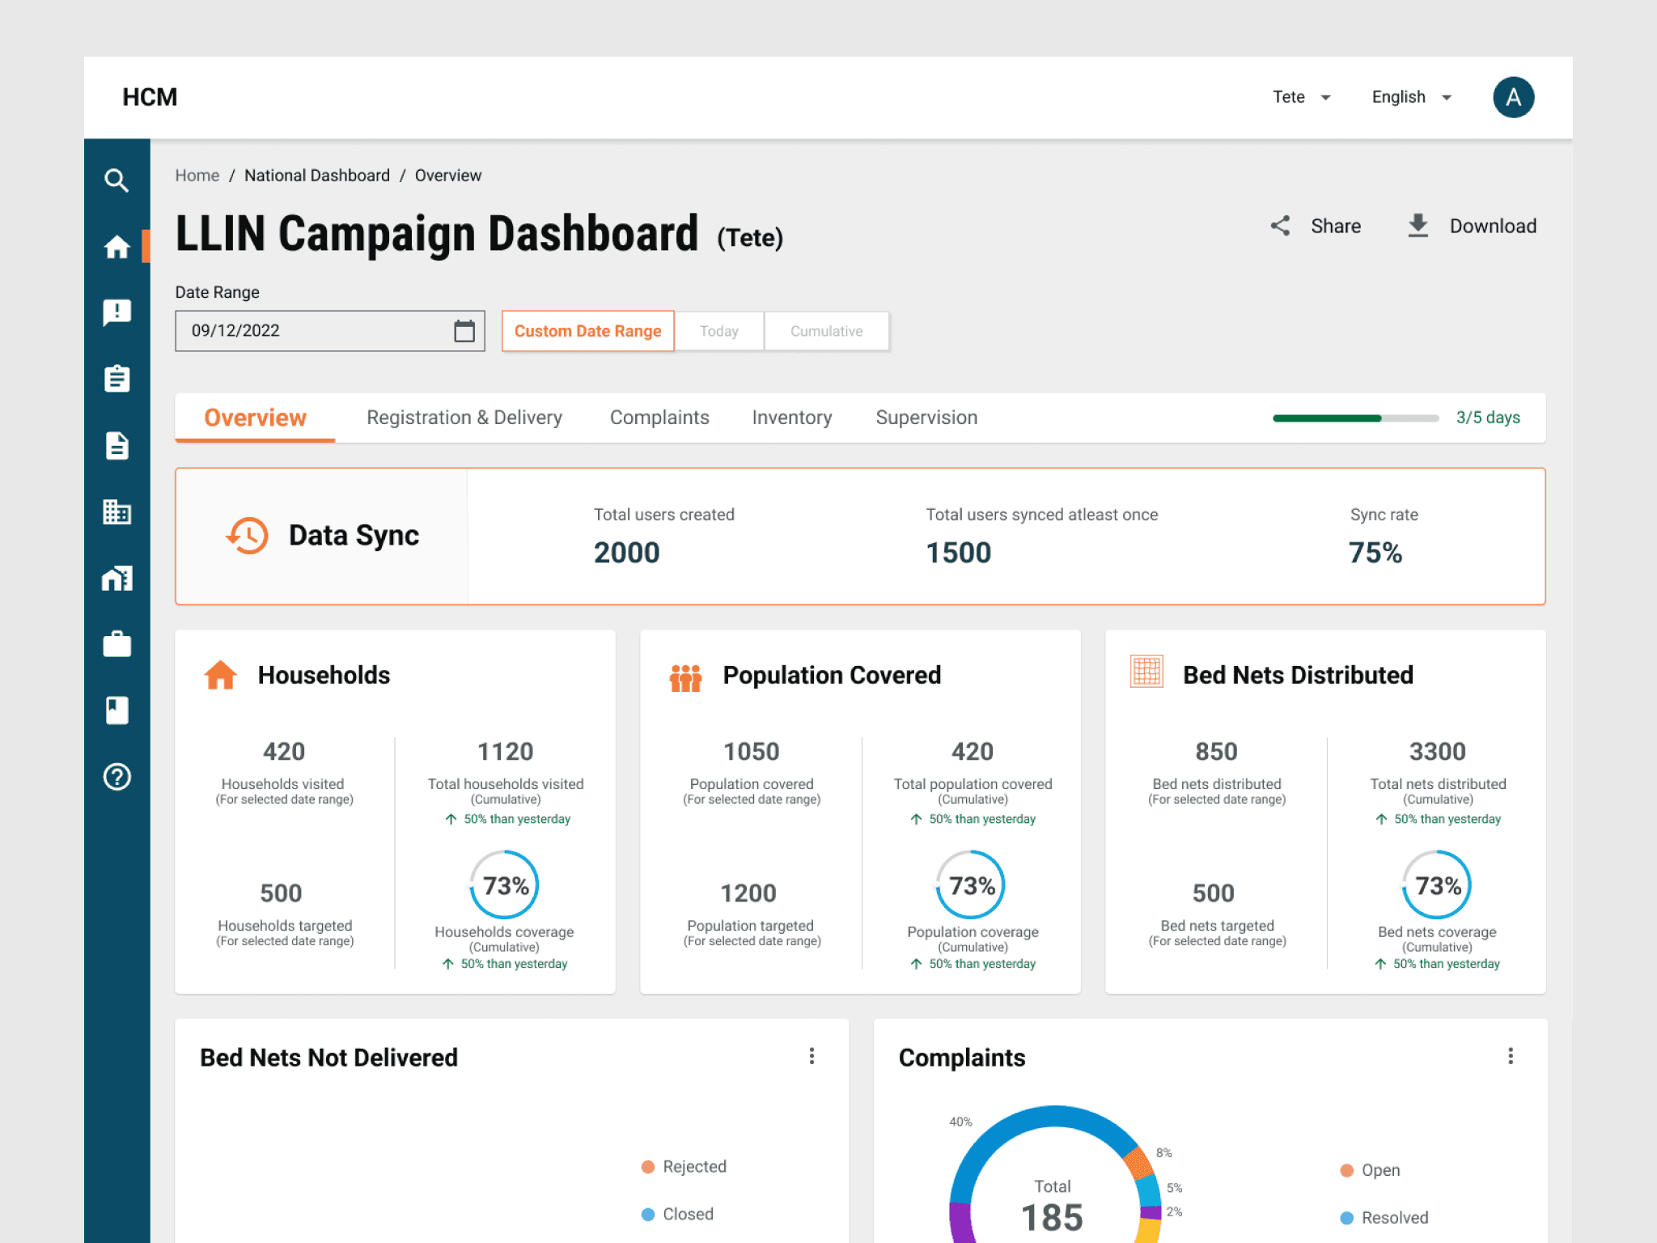Click the calendar icon in date field
Image resolution: width=1657 pixels, height=1243 pixels.
click(464, 331)
